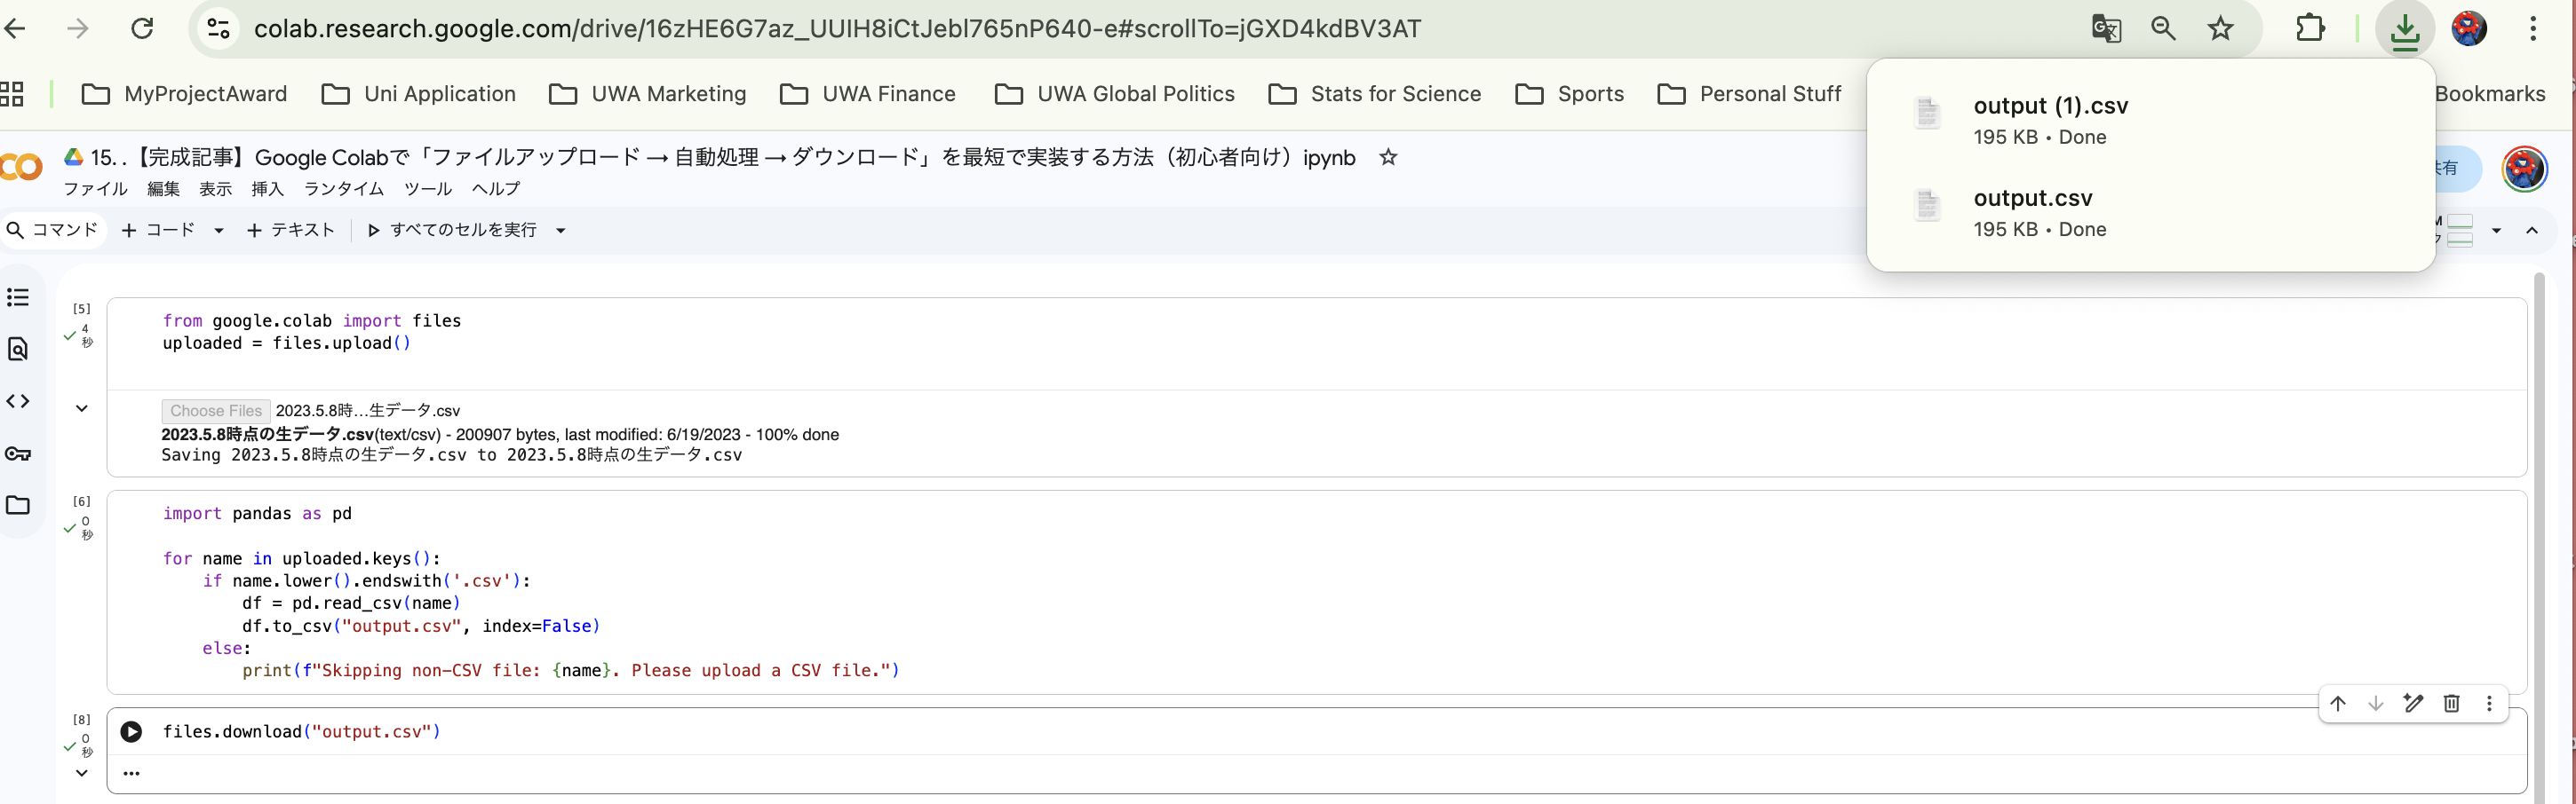This screenshot has width=2576, height=804.
Task: Open the Files sidebar panel
Action: tap(17, 507)
